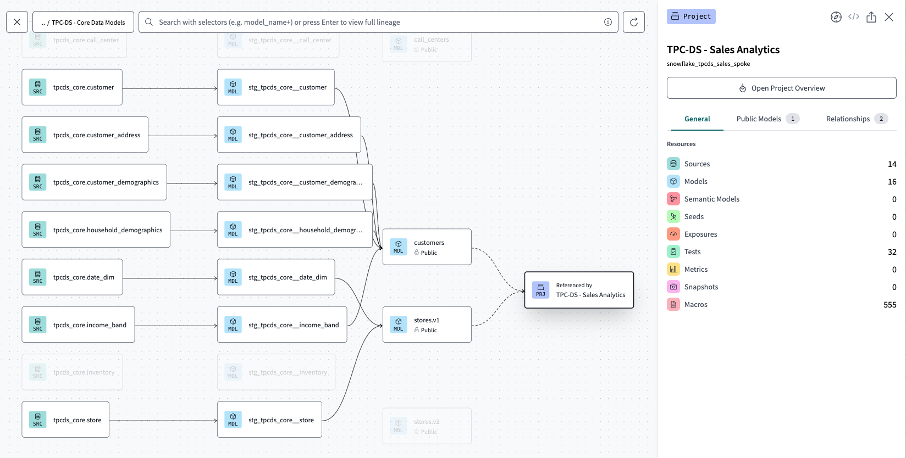The height and width of the screenshot is (458, 906).
Task: Click the Sources resource icon
Action: (673, 164)
